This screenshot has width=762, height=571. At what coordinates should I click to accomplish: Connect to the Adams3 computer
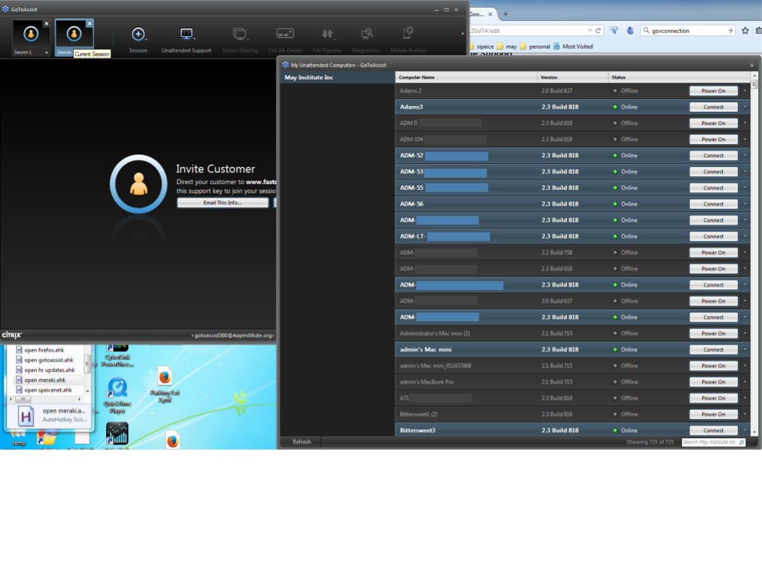tap(713, 107)
